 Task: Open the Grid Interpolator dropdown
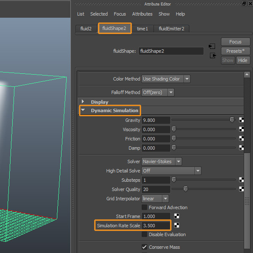(x=155, y=199)
